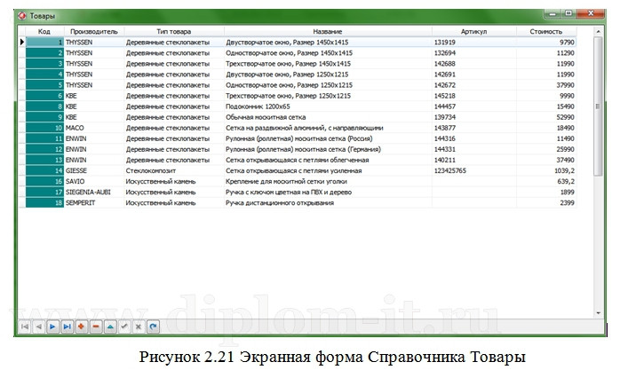Maximize the Товары window
Viewport: 620px width, 370px height.
click(x=568, y=14)
